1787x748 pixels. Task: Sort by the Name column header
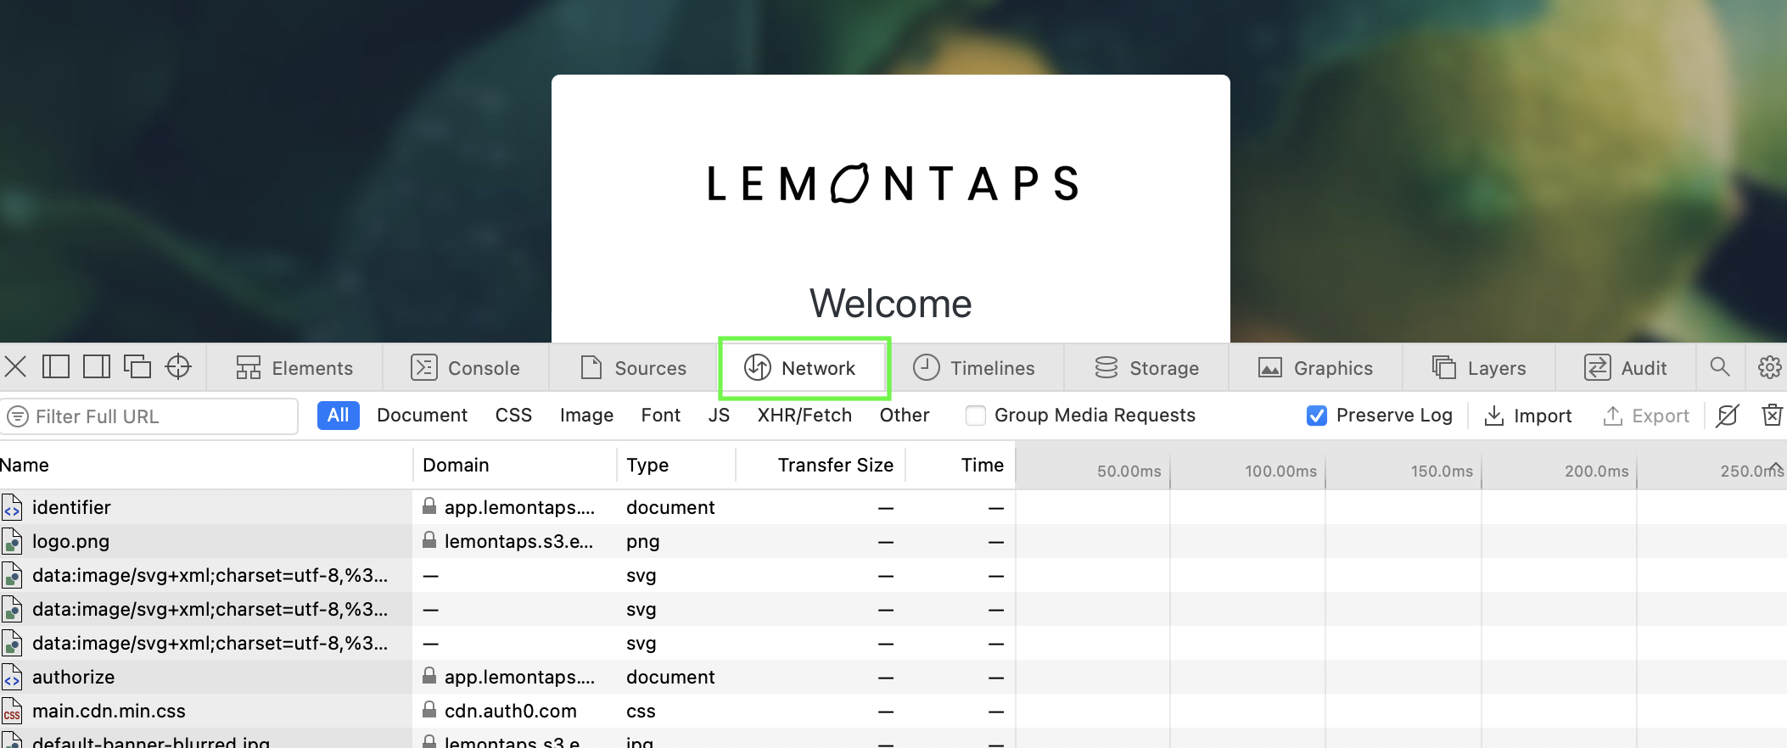click(x=205, y=465)
